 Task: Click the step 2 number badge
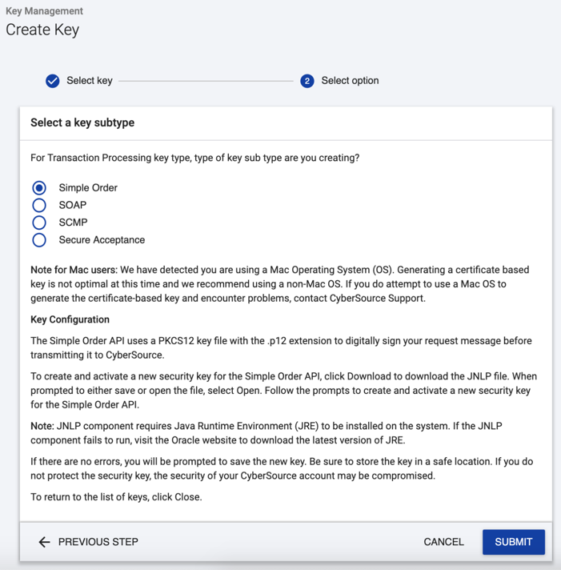coord(307,81)
